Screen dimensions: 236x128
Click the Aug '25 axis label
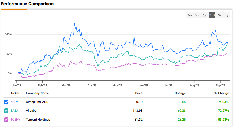point(194,86)
